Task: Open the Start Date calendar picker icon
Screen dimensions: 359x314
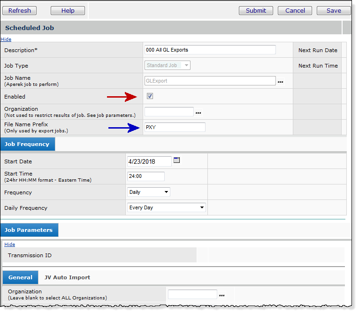Action: (176, 161)
